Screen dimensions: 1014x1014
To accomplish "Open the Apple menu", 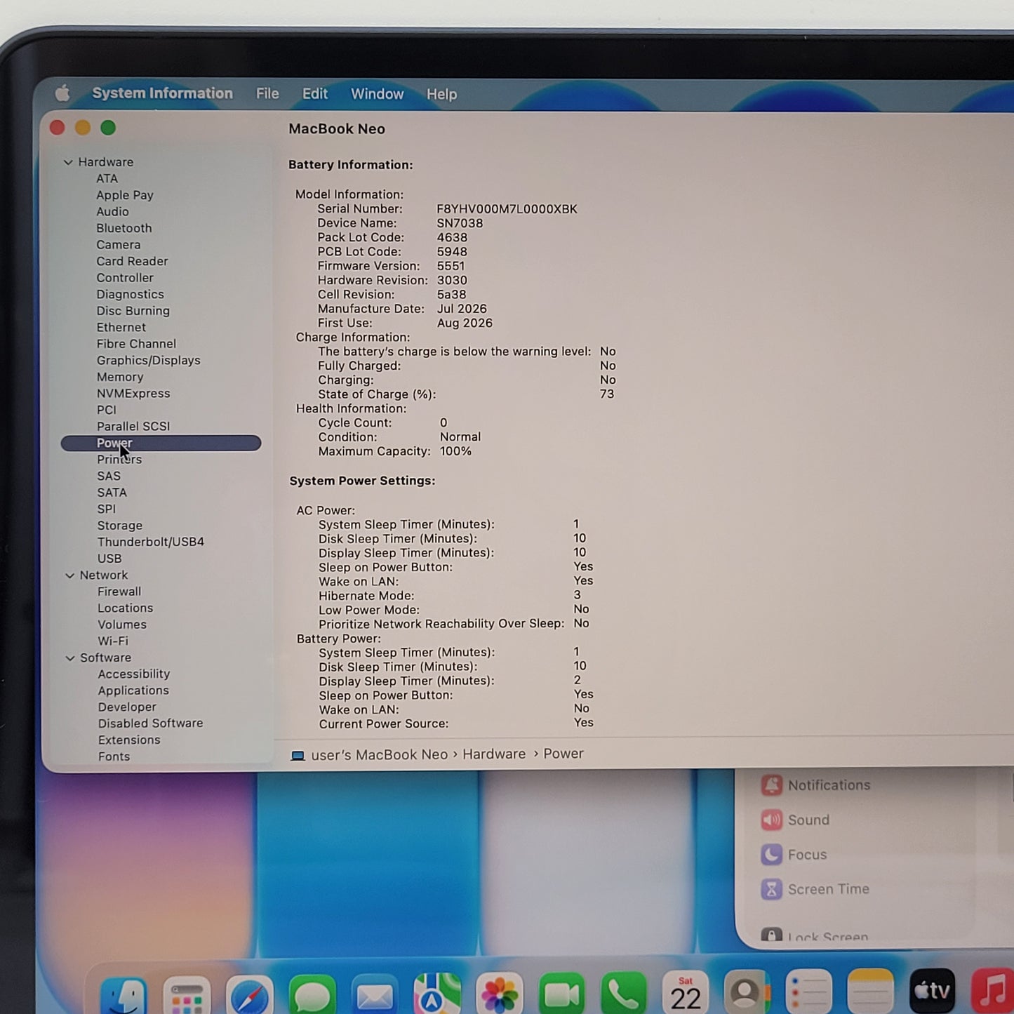I will pos(62,93).
